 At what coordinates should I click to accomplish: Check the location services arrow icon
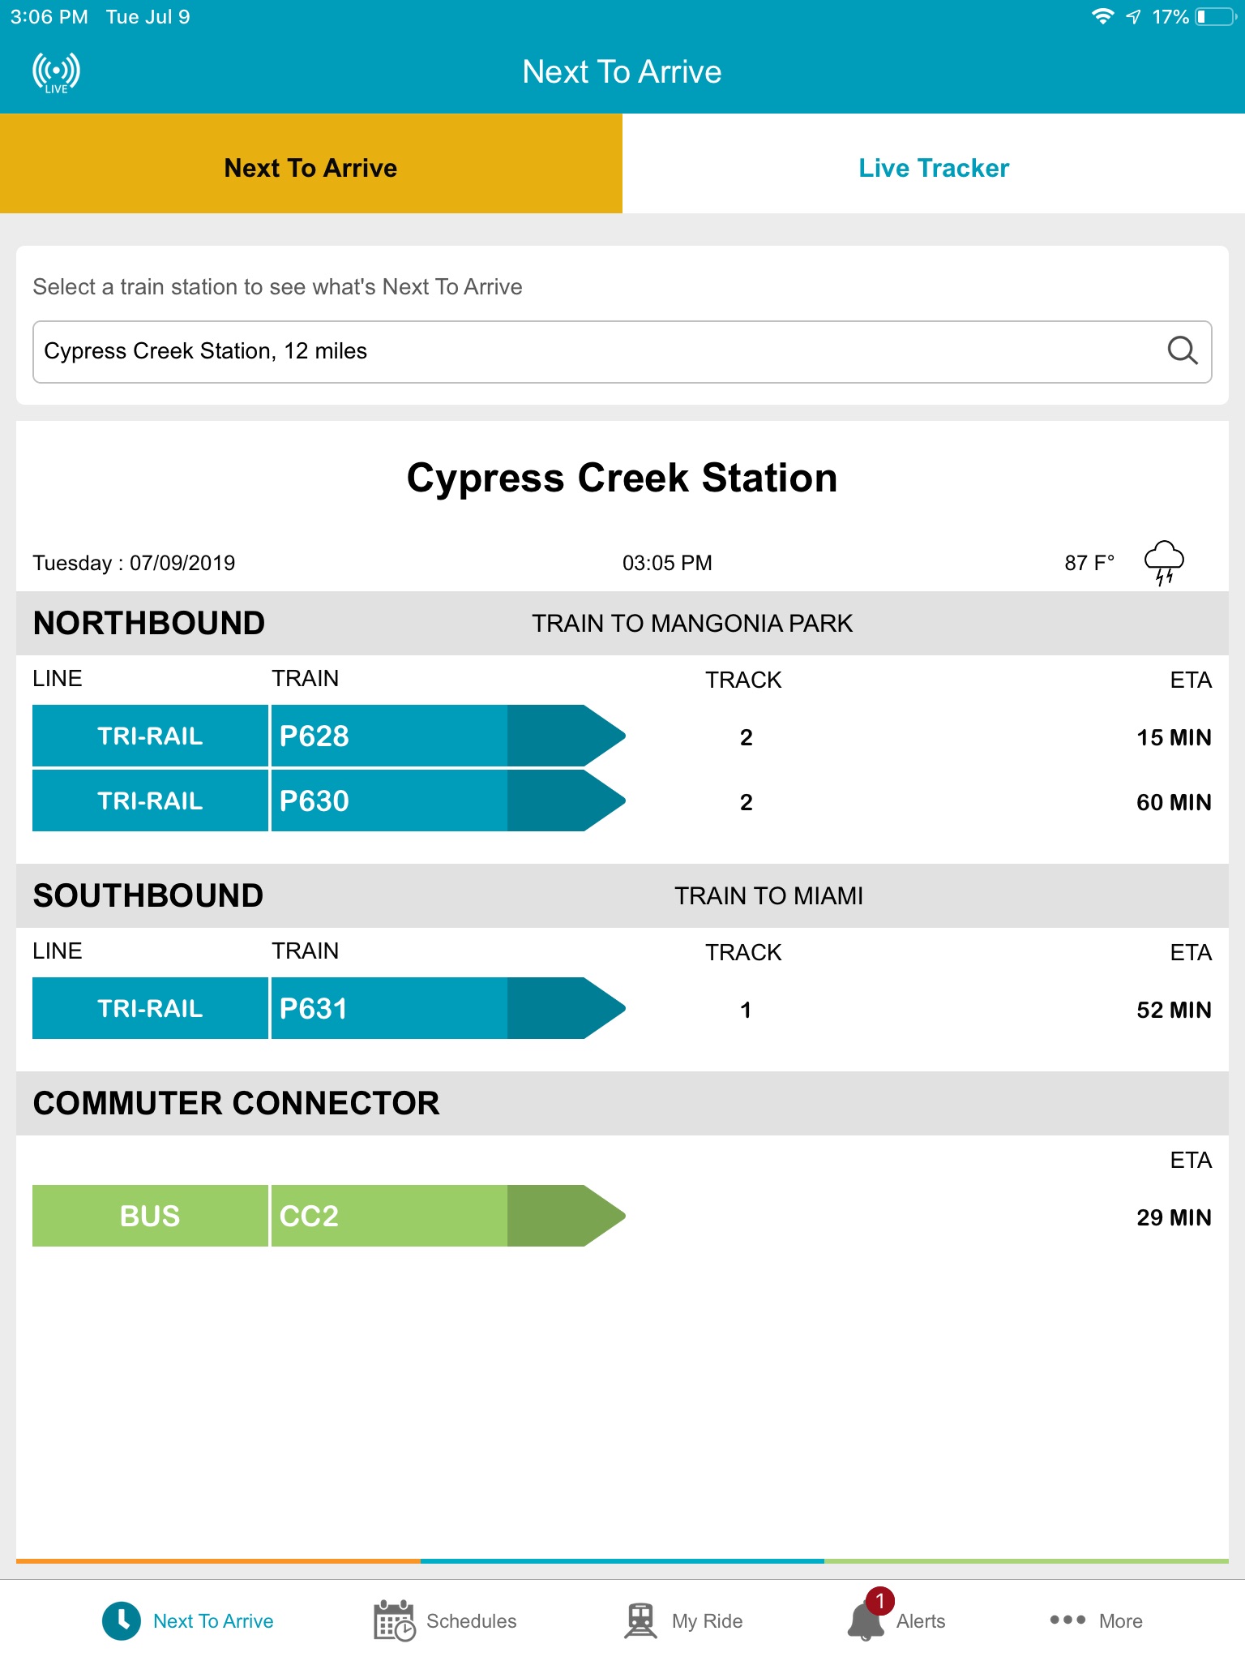pos(1133,16)
